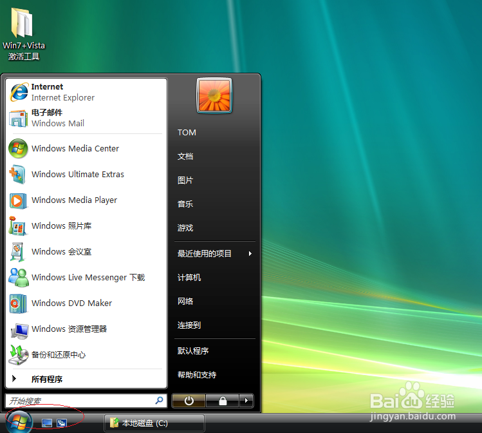The image size is (482, 433).
Task: Open the Win7+Vista 激活工具 desktop folder
Action: pyautogui.click(x=24, y=34)
